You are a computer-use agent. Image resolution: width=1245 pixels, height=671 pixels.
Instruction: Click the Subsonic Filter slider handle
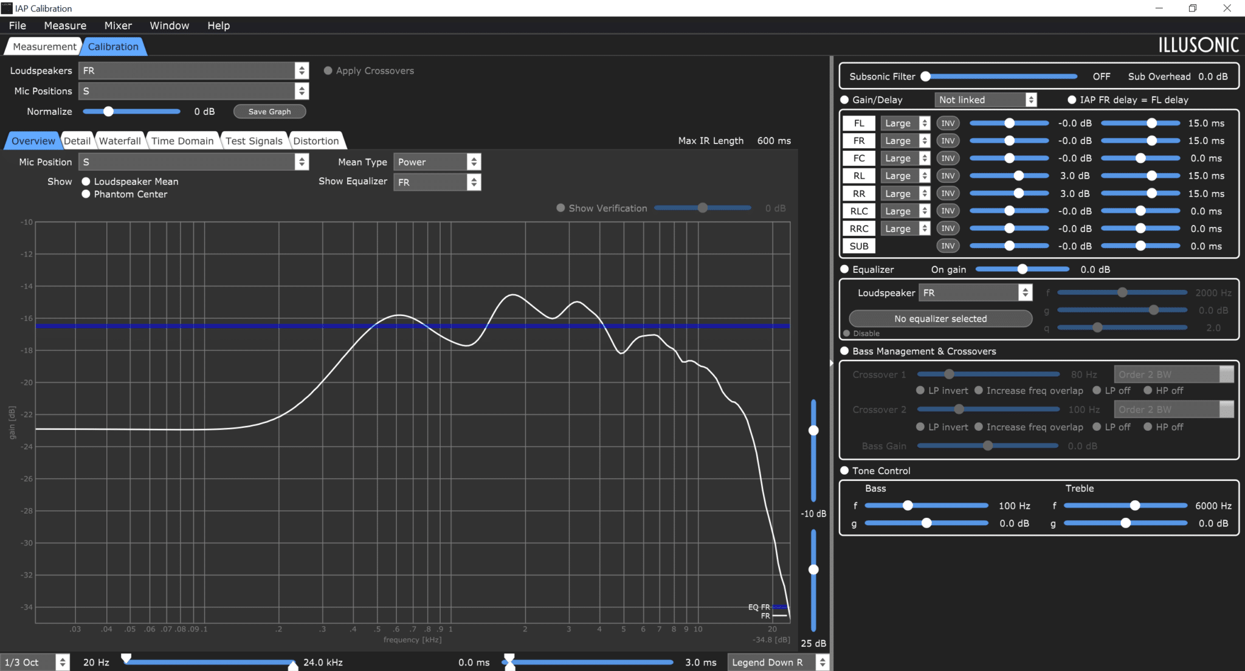pyautogui.click(x=926, y=77)
